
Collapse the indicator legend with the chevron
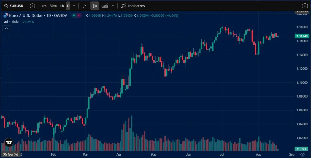pos(7,28)
